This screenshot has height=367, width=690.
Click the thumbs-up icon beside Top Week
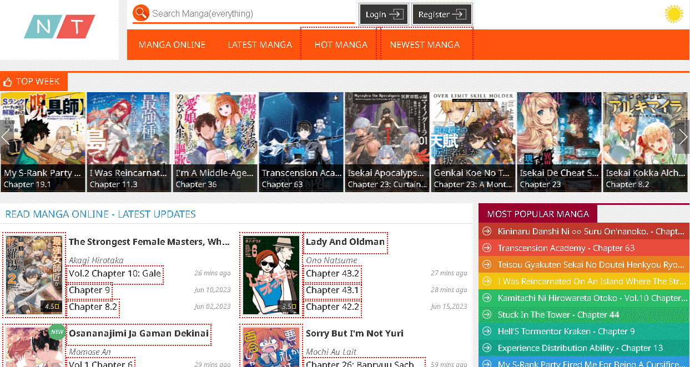[8, 82]
